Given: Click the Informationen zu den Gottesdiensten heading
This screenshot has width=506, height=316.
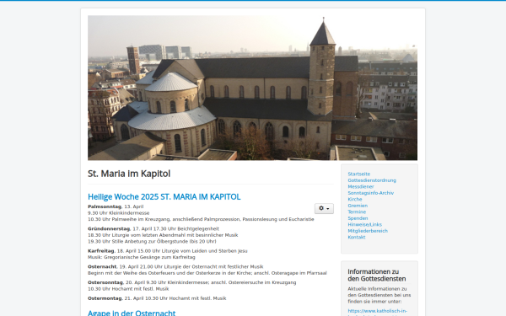Looking at the screenshot, I should (377, 275).
